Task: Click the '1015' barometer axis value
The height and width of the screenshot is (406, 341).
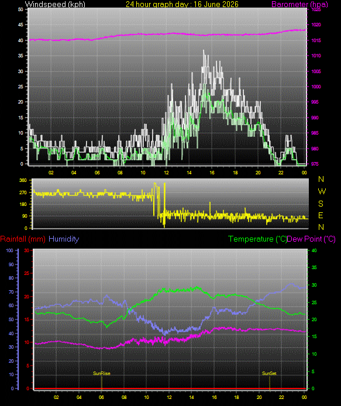Action: point(316,40)
